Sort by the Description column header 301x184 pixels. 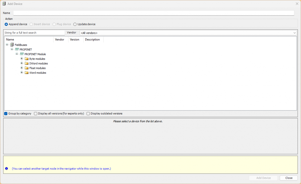pyautogui.click(x=92, y=40)
